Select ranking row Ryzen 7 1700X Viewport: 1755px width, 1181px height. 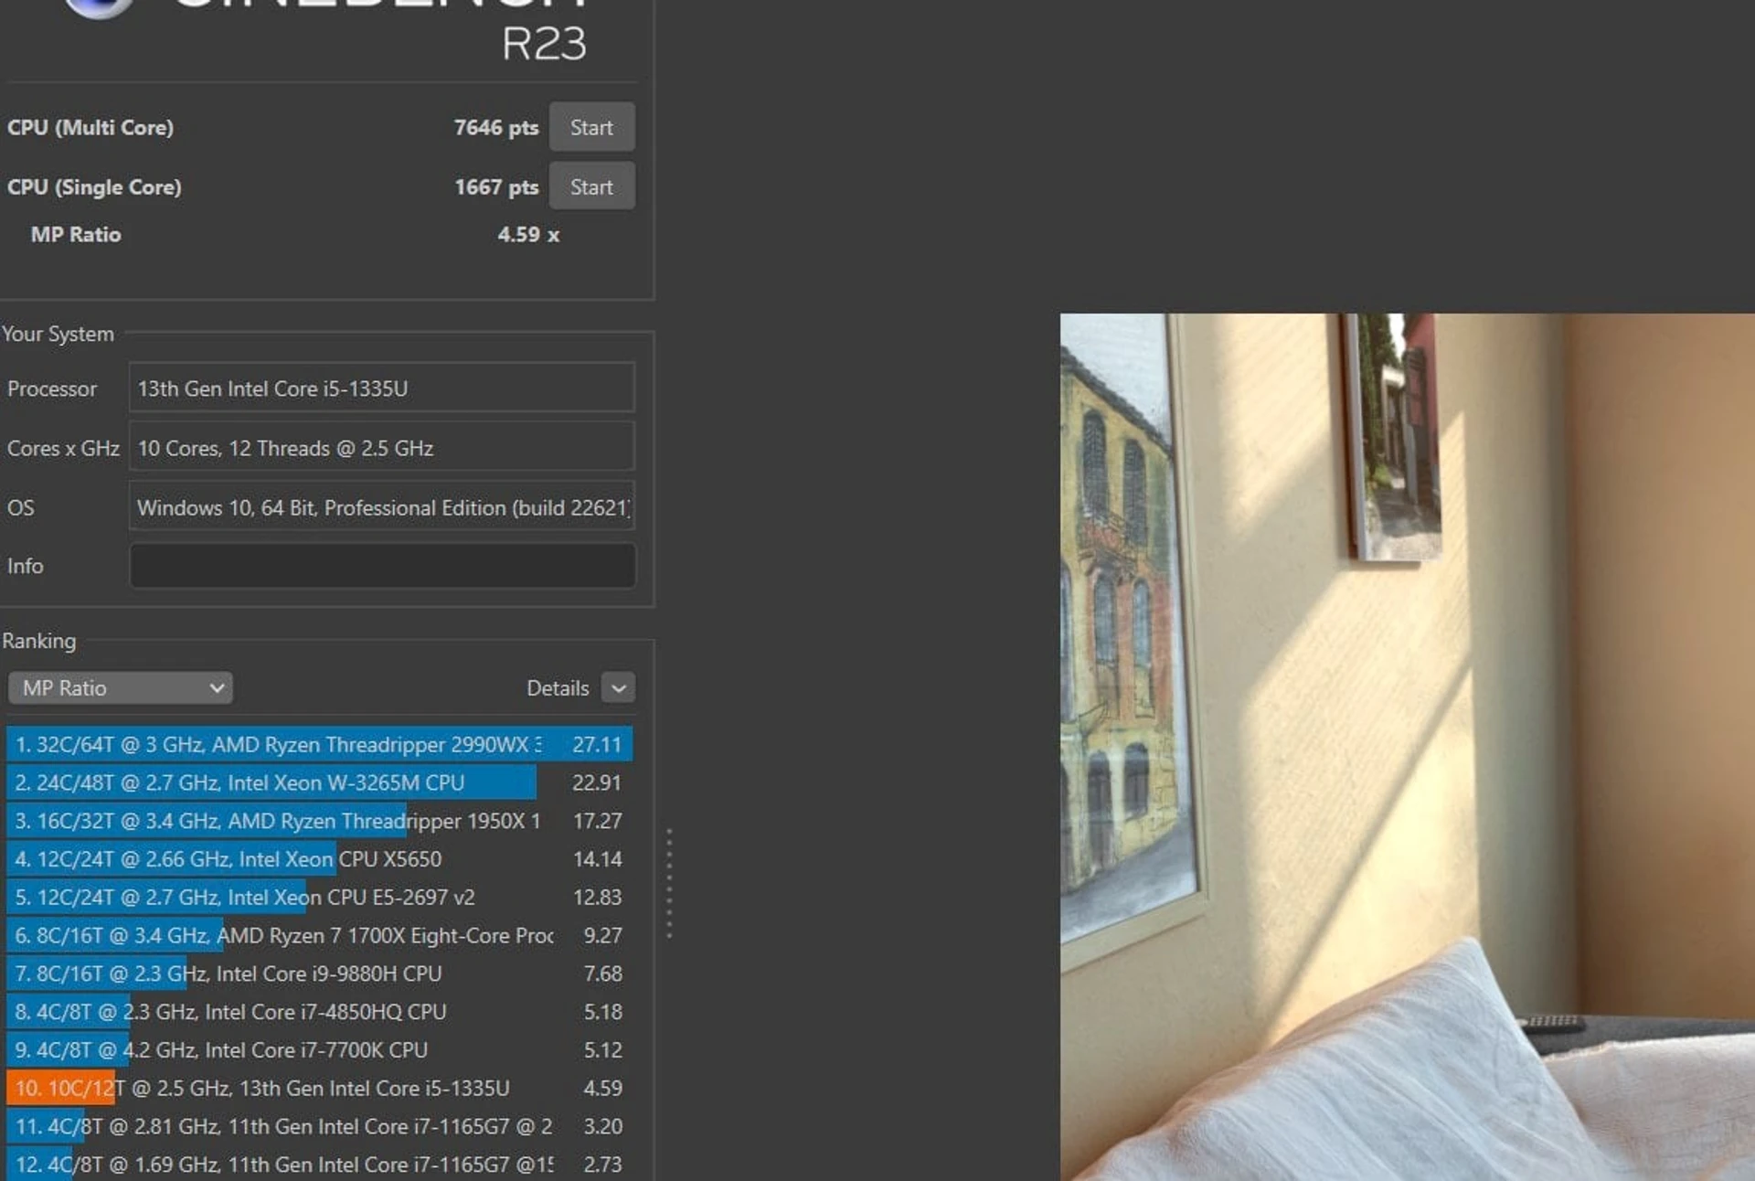tap(319, 935)
